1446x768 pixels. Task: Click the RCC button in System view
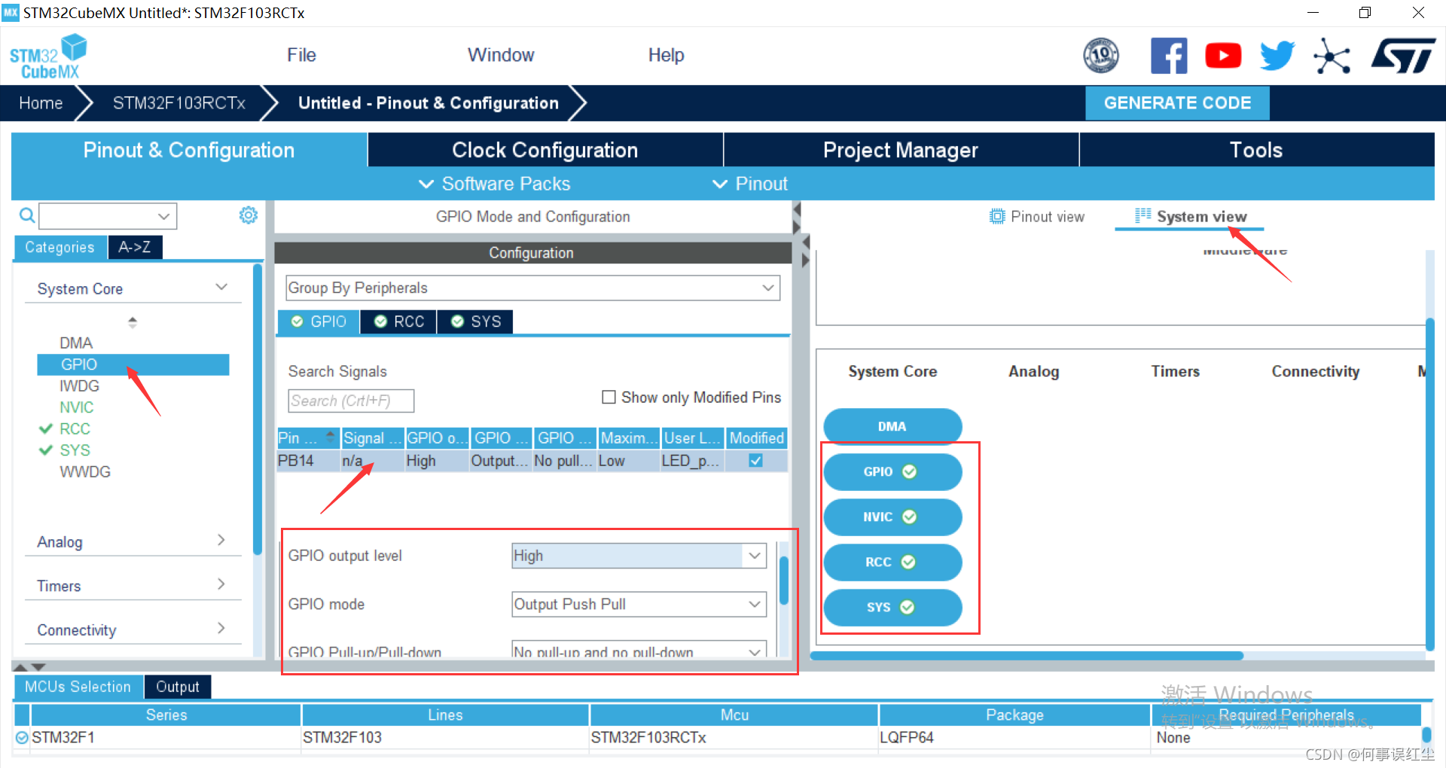(x=892, y=562)
